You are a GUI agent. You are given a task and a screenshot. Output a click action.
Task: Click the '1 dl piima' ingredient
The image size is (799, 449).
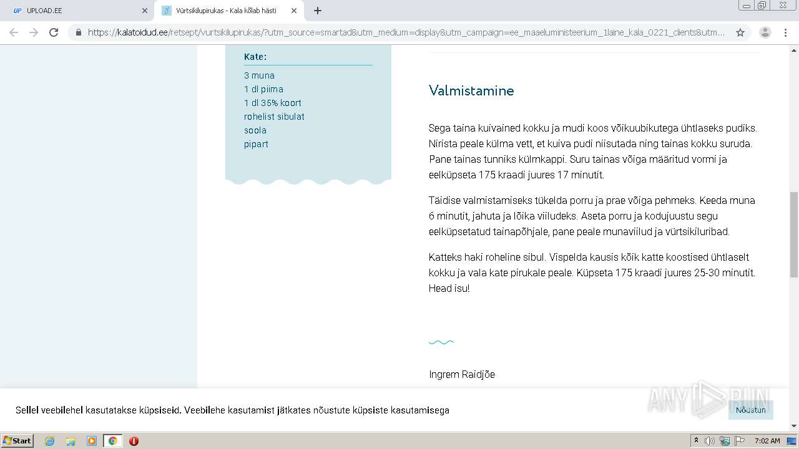[x=263, y=89]
